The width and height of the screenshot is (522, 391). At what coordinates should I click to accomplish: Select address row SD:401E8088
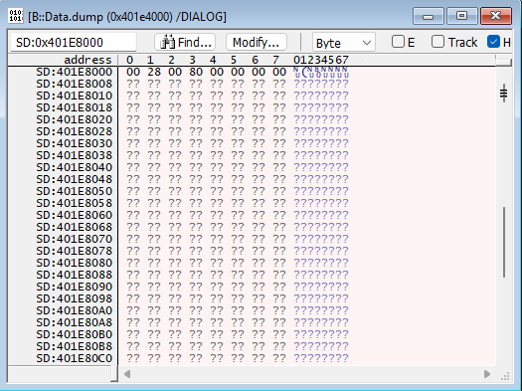[x=75, y=275]
